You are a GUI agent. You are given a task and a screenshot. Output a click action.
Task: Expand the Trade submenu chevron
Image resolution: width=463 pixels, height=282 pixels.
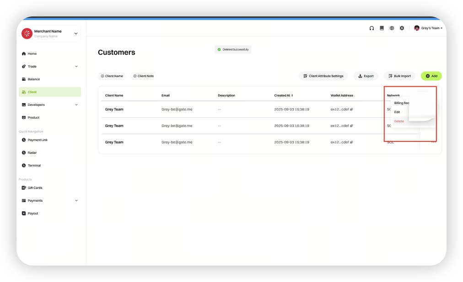pos(76,67)
